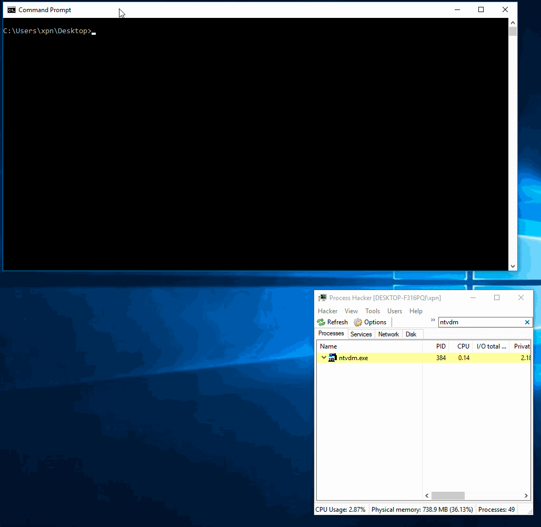Click the horizontal scrollbar left arrow

[x=427, y=496]
